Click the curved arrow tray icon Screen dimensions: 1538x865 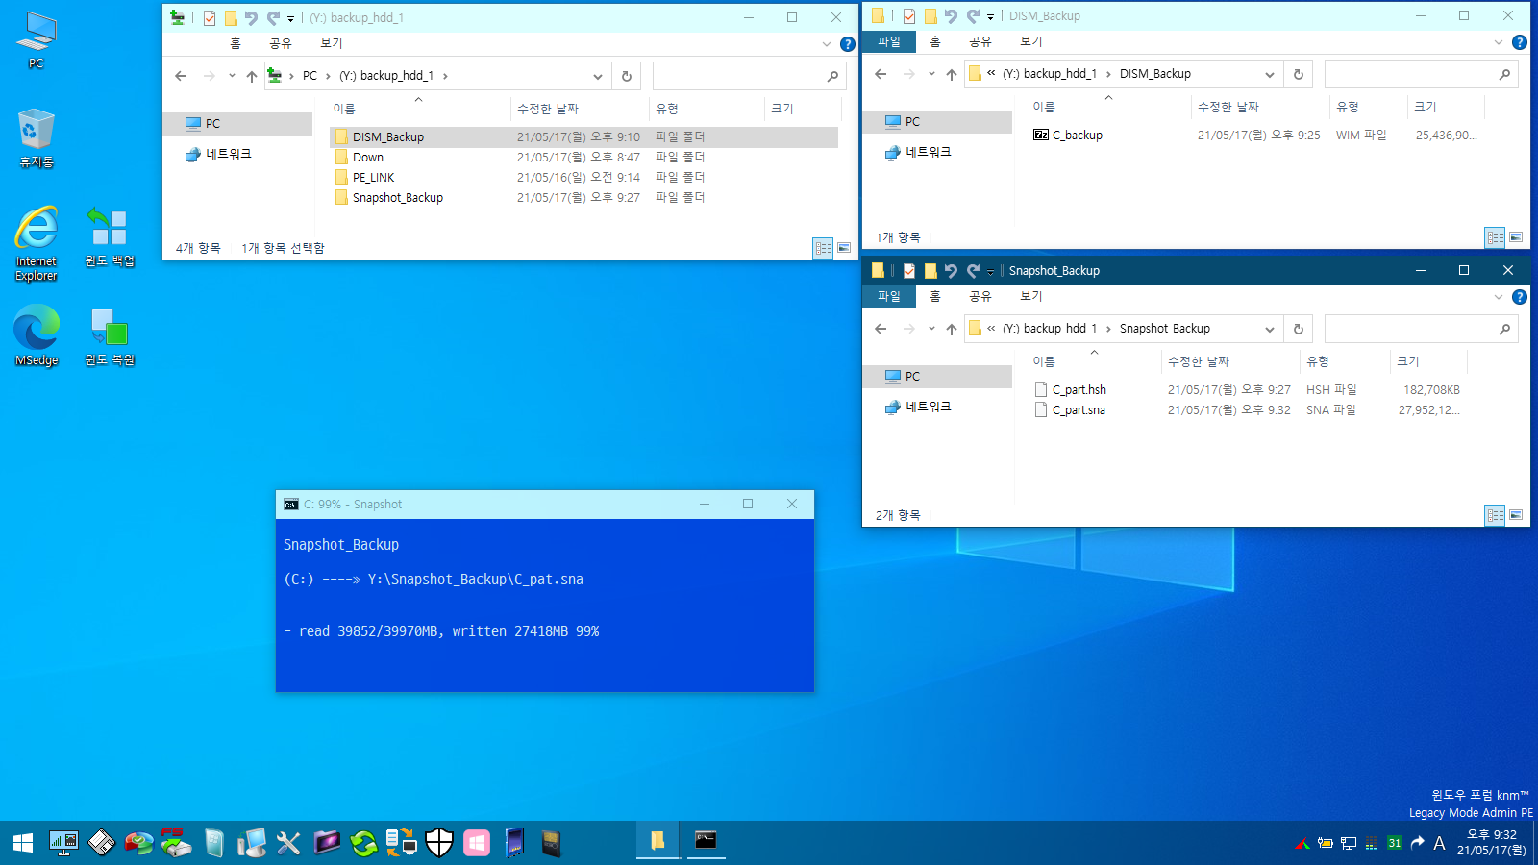pyautogui.click(x=1417, y=843)
